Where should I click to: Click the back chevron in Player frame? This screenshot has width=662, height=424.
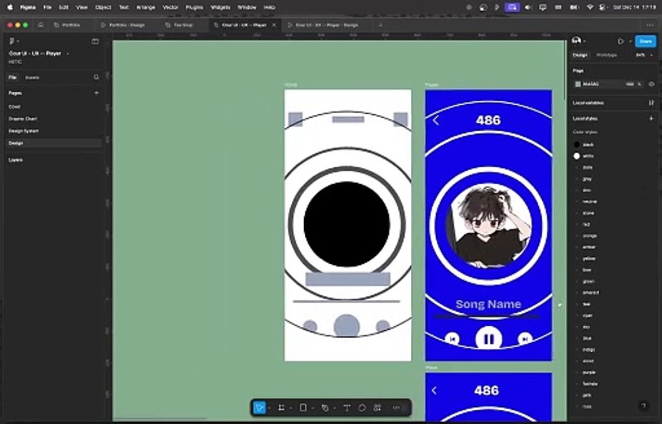coord(436,121)
